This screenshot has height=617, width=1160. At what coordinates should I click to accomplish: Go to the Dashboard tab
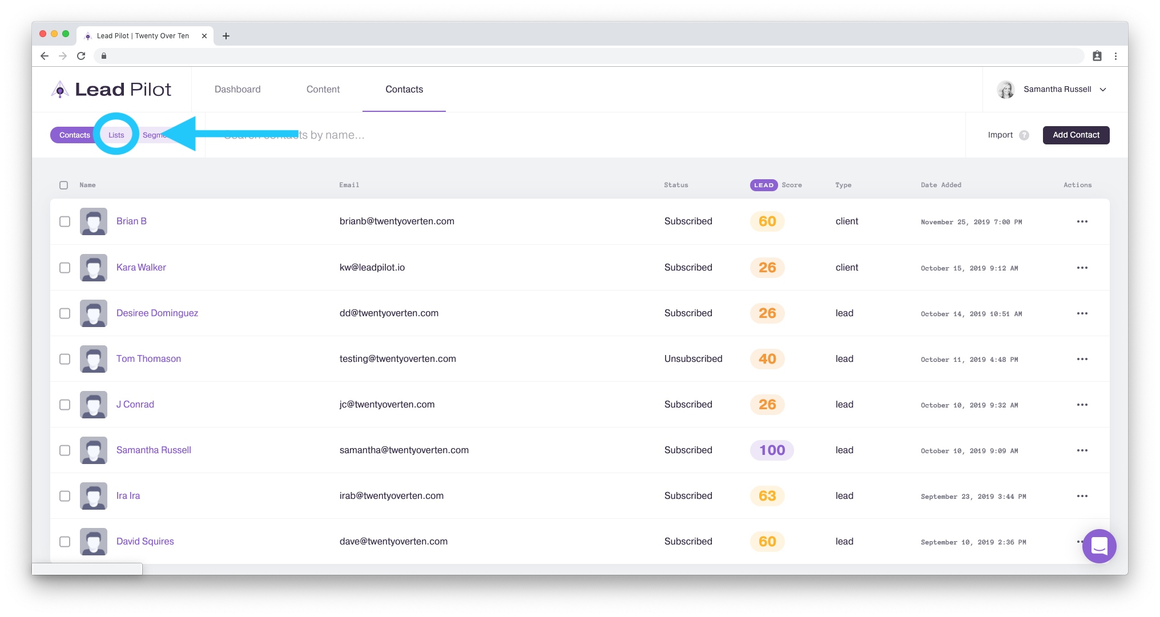coord(237,90)
